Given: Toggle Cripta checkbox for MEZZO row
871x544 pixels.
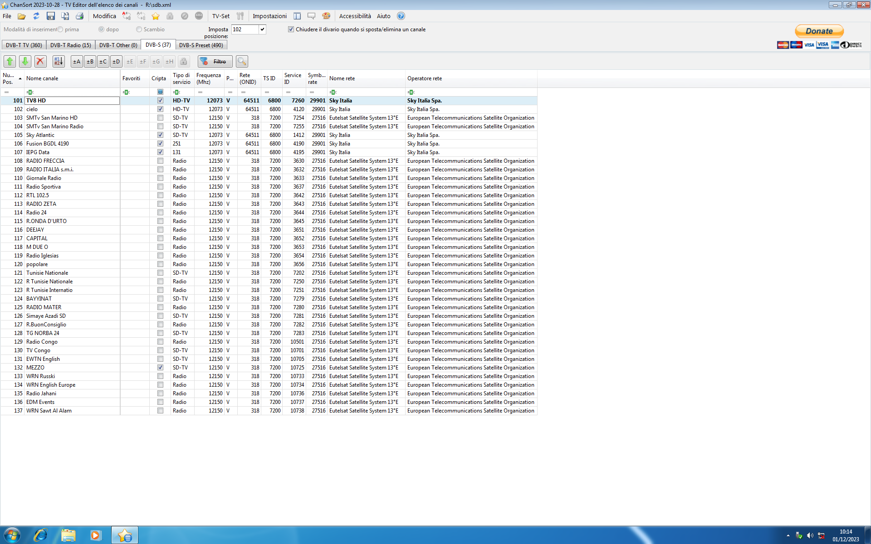Looking at the screenshot, I should coord(160,368).
